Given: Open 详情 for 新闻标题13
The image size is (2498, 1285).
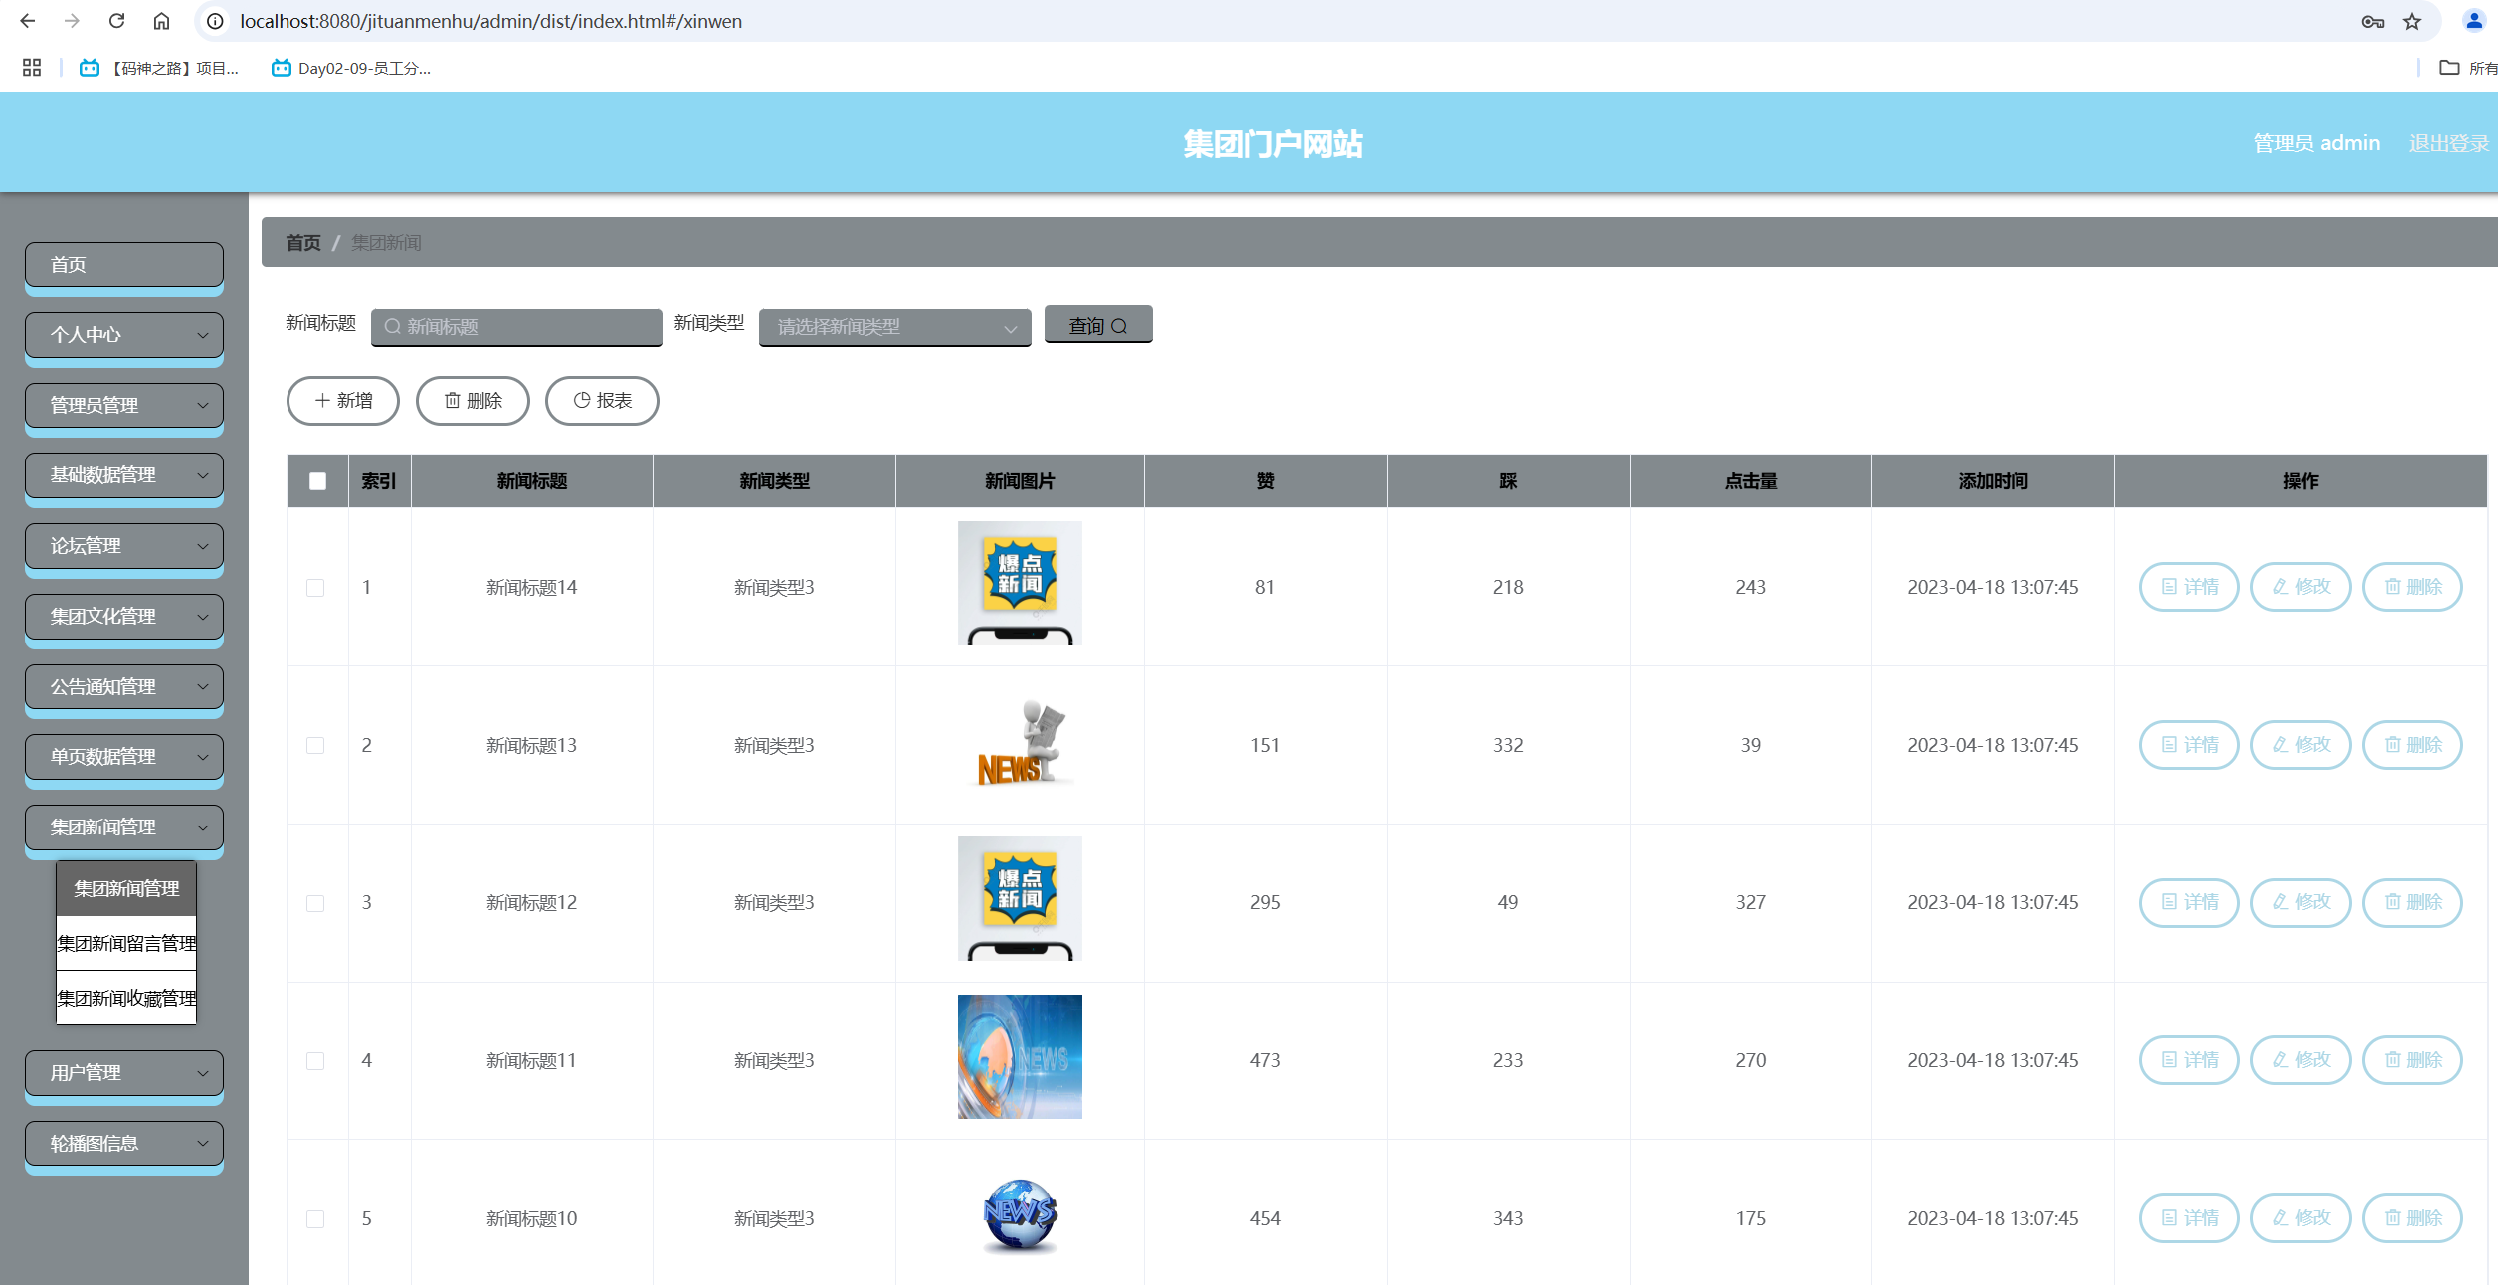Looking at the screenshot, I should (2189, 745).
